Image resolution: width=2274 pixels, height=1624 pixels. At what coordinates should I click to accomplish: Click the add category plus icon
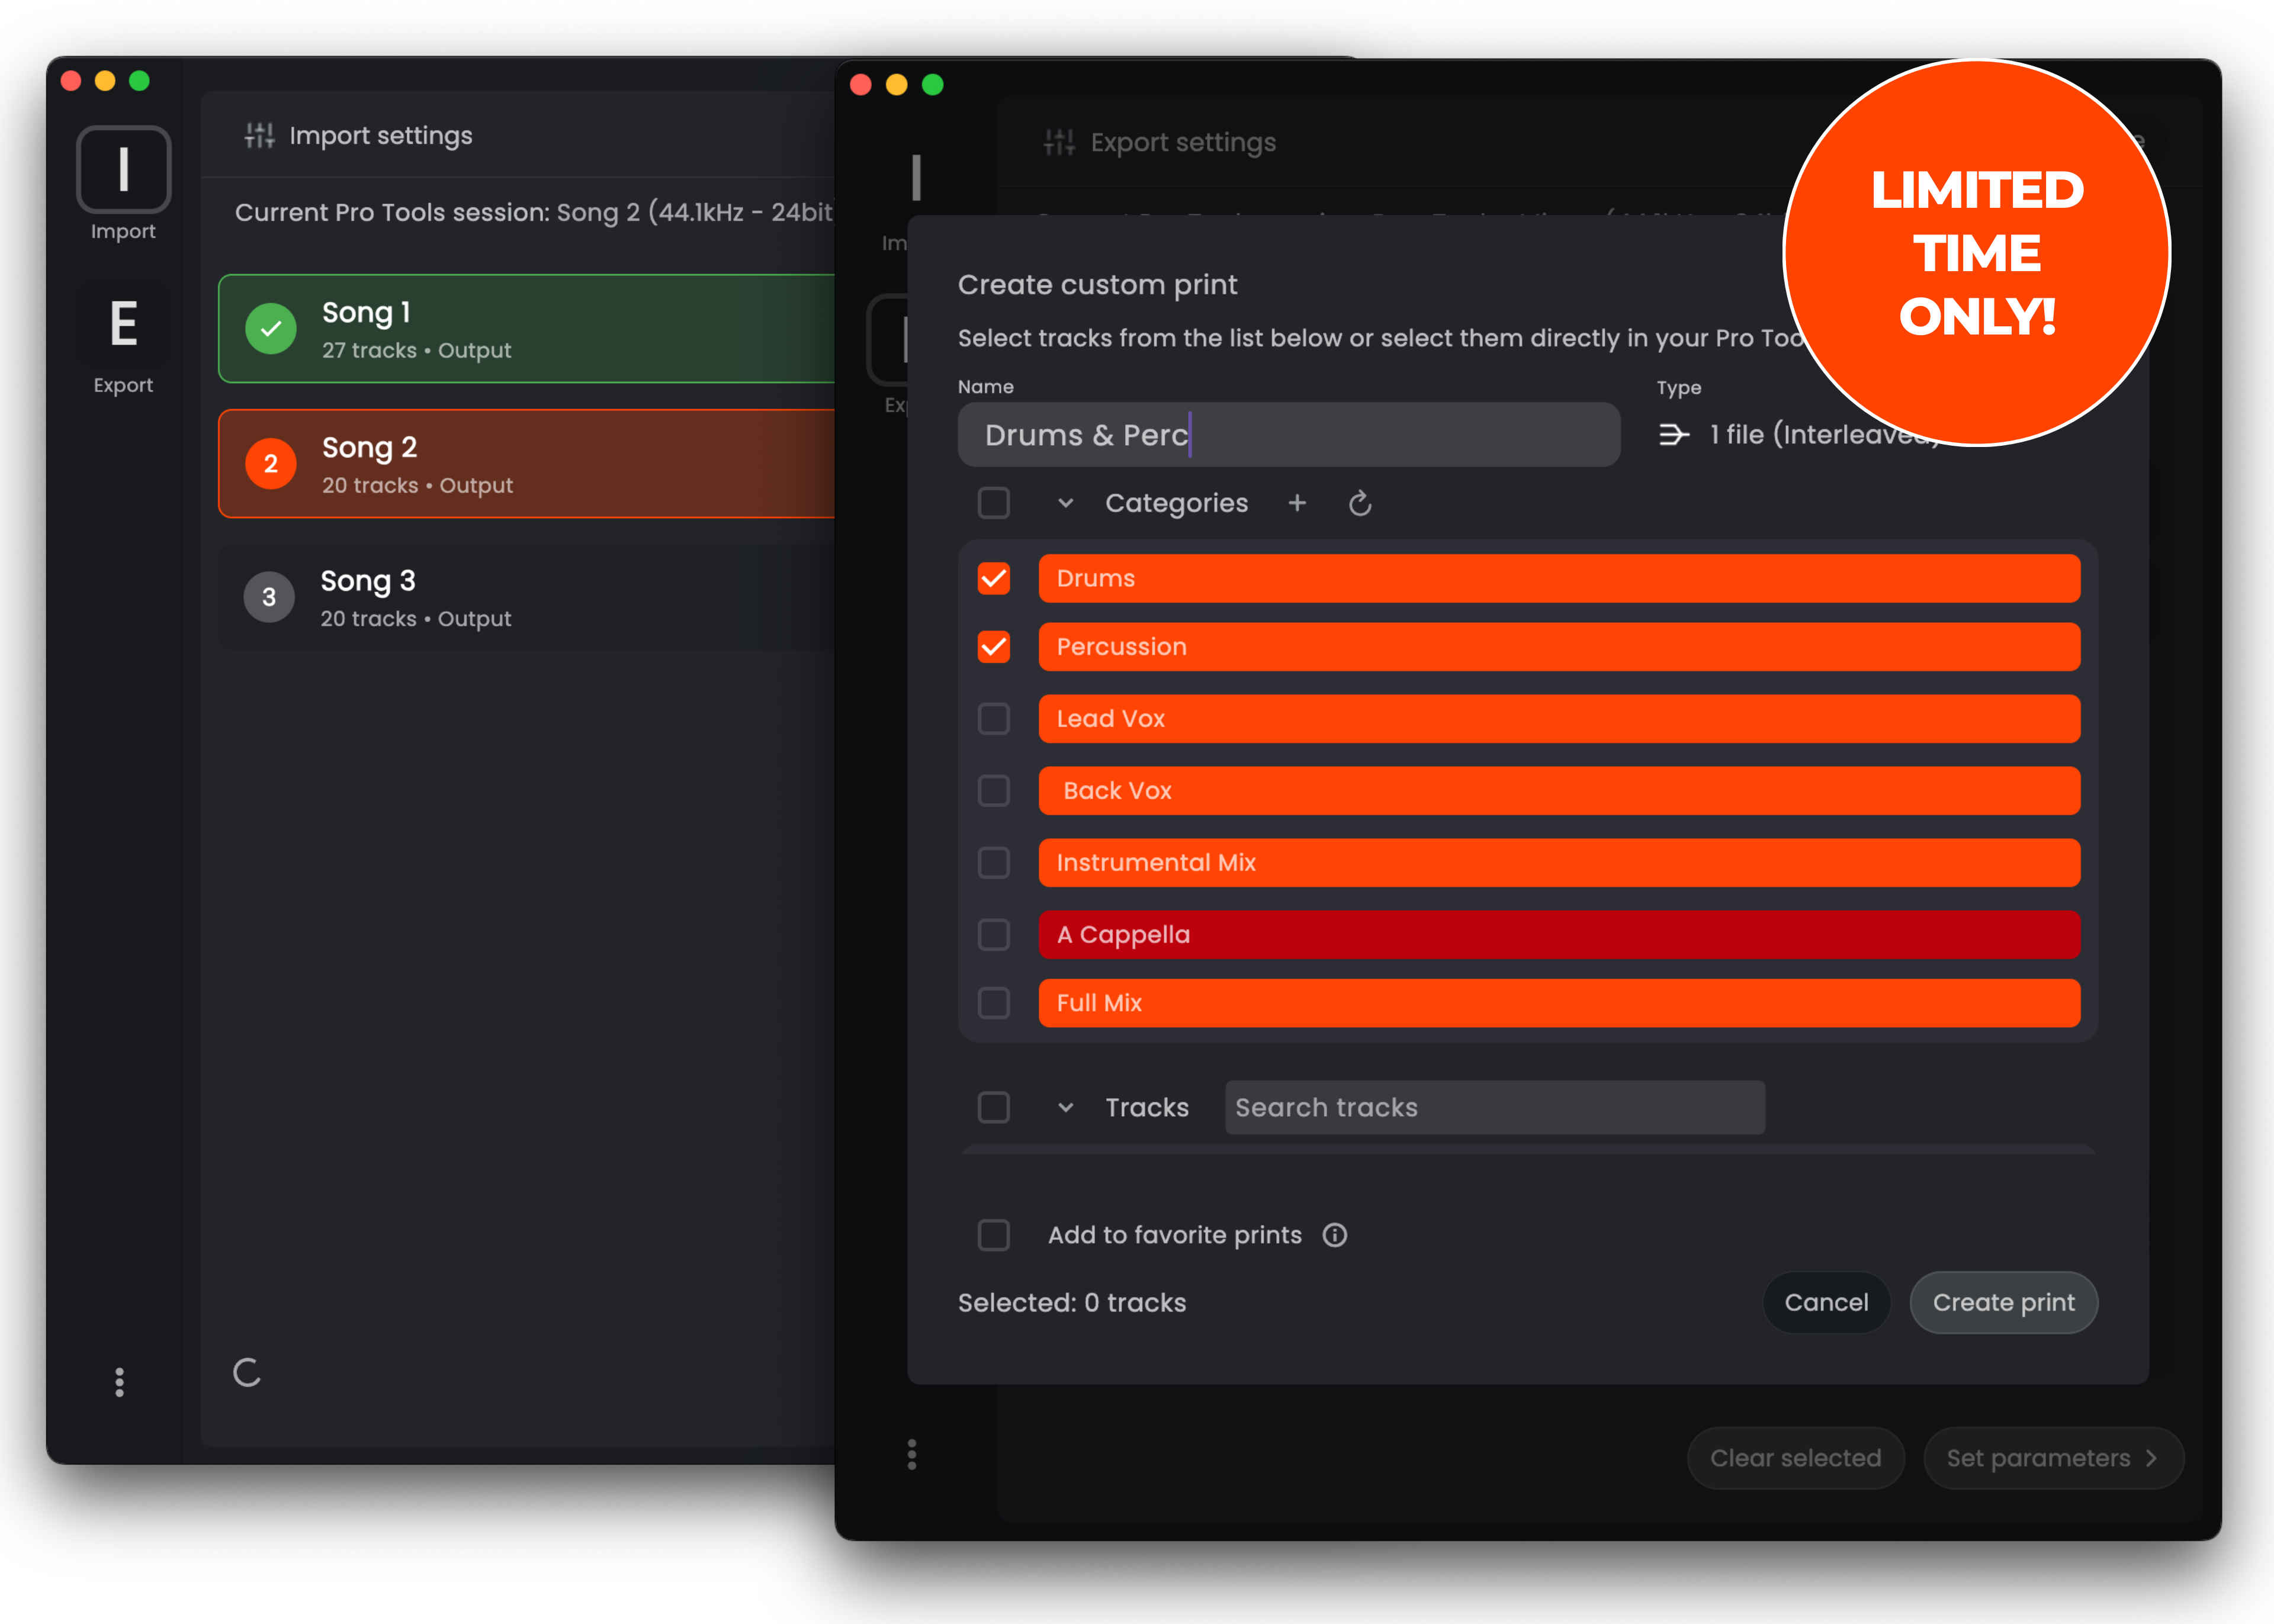coord(1297,503)
